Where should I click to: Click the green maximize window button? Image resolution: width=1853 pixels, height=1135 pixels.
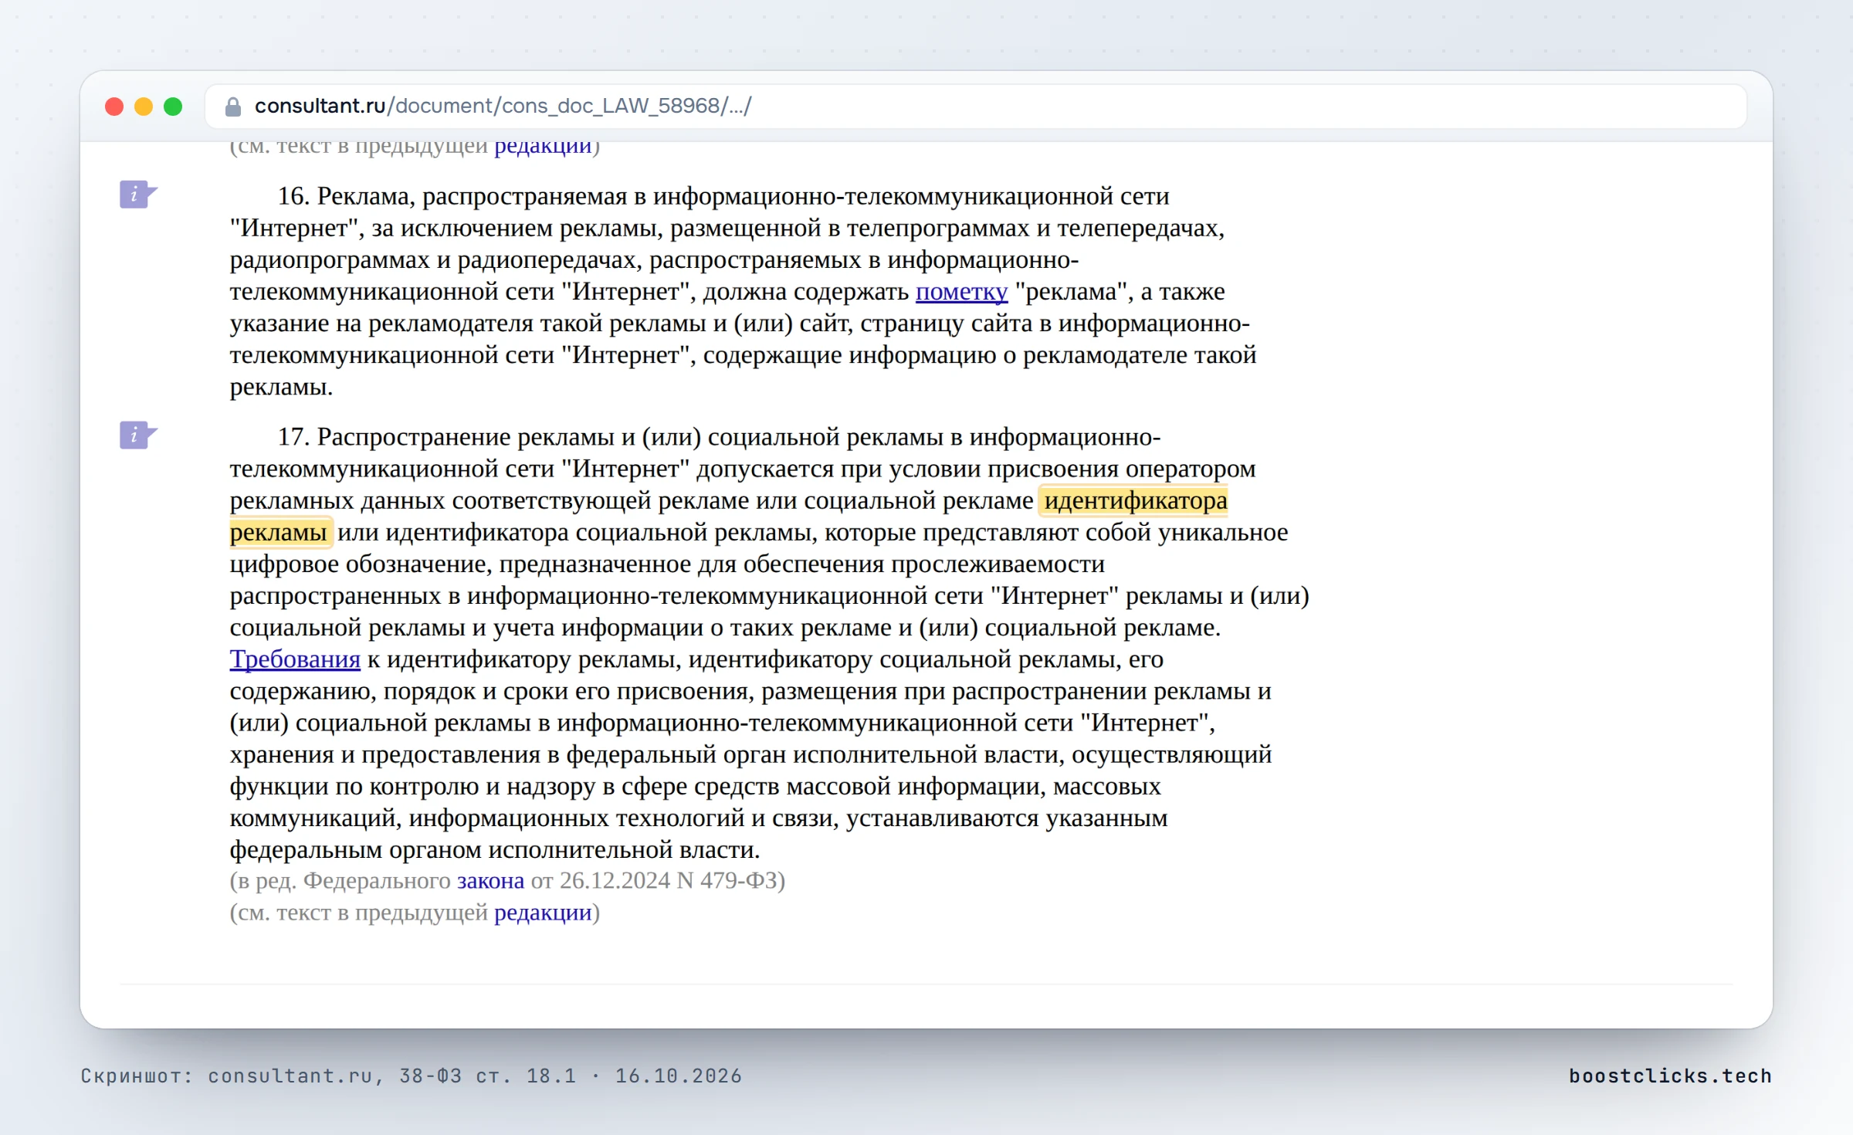click(173, 107)
